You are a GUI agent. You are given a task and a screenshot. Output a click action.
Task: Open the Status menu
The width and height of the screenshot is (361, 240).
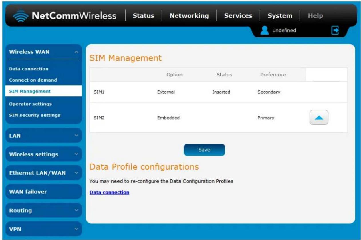pos(143,16)
